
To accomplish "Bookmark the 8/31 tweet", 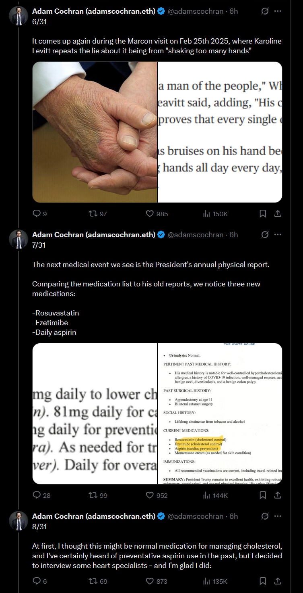I will click(263, 581).
